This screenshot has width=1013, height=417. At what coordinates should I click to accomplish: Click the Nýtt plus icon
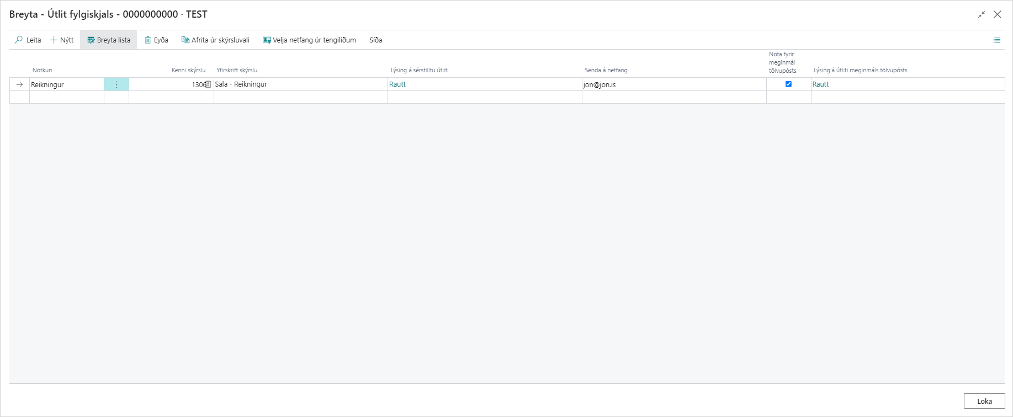54,40
